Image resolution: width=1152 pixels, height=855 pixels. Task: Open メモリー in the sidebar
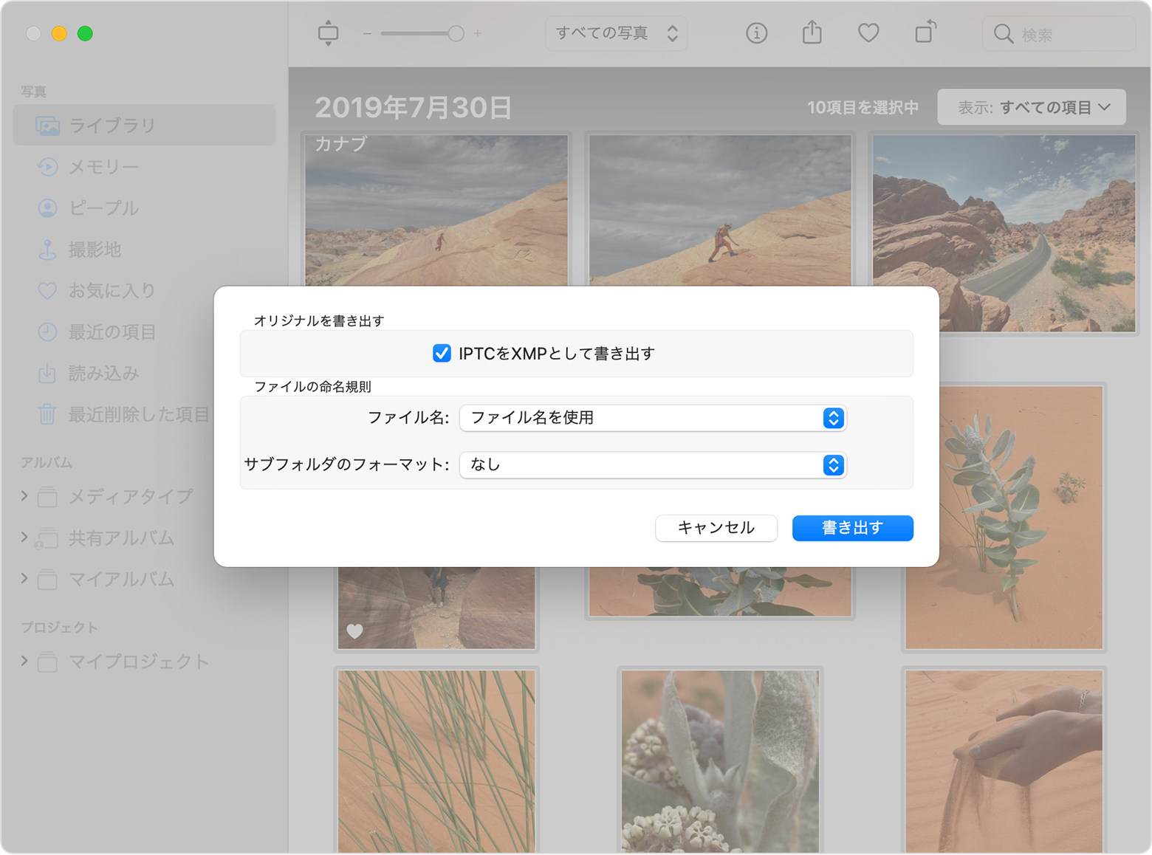(x=103, y=167)
